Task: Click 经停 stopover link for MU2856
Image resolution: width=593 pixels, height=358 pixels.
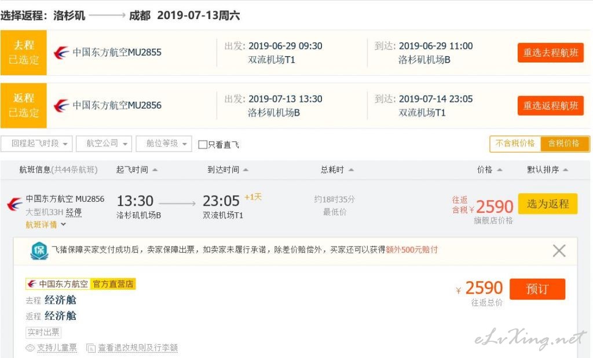Action: tap(74, 212)
